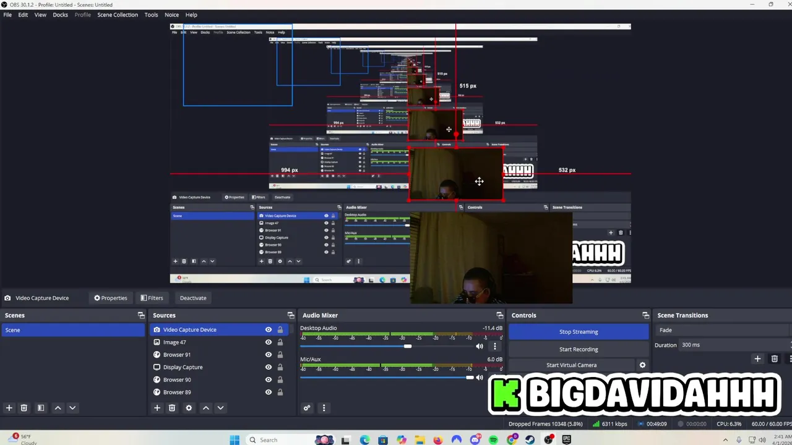This screenshot has width=792, height=445.
Task: Open the Scene Collection menu
Action: (x=118, y=15)
